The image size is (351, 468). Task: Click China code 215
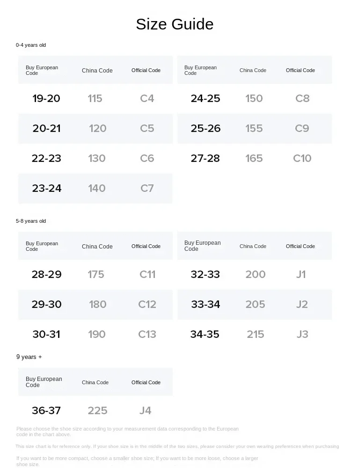click(x=256, y=334)
